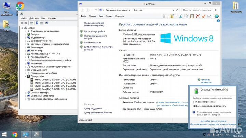This screenshot has height=138, width=246.
Task: Select the Контроллеры USB tree row
Action: click(40, 57)
